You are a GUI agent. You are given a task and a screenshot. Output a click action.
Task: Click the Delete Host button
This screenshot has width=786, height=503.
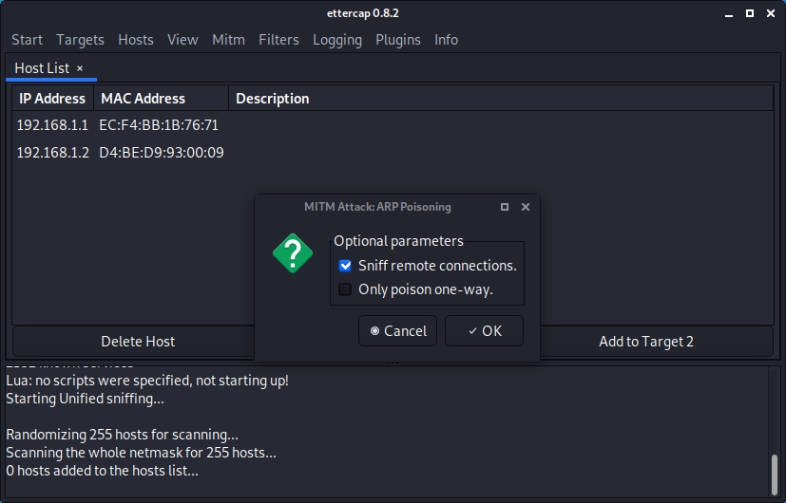(x=138, y=342)
